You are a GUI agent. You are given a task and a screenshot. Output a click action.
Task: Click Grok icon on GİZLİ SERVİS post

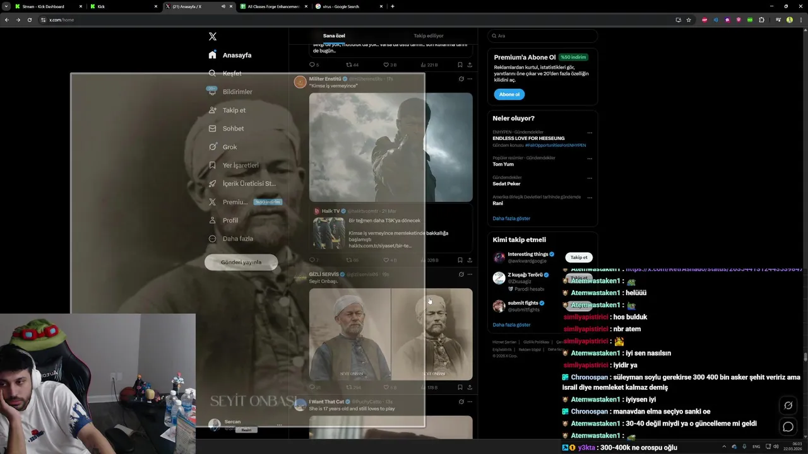coord(461,274)
